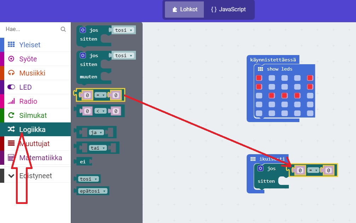Click the search magnifier icon
The width and height of the screenshot is (356, 223).
(x=63, y=29)
